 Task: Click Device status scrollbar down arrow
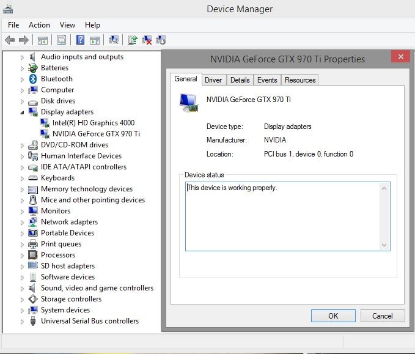384,245
